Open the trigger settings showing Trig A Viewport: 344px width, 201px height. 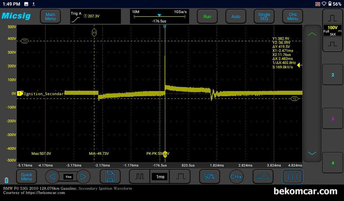tap(95, 16)
